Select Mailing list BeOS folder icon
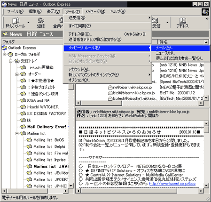211x202 pixels. [x=29, y=140]
